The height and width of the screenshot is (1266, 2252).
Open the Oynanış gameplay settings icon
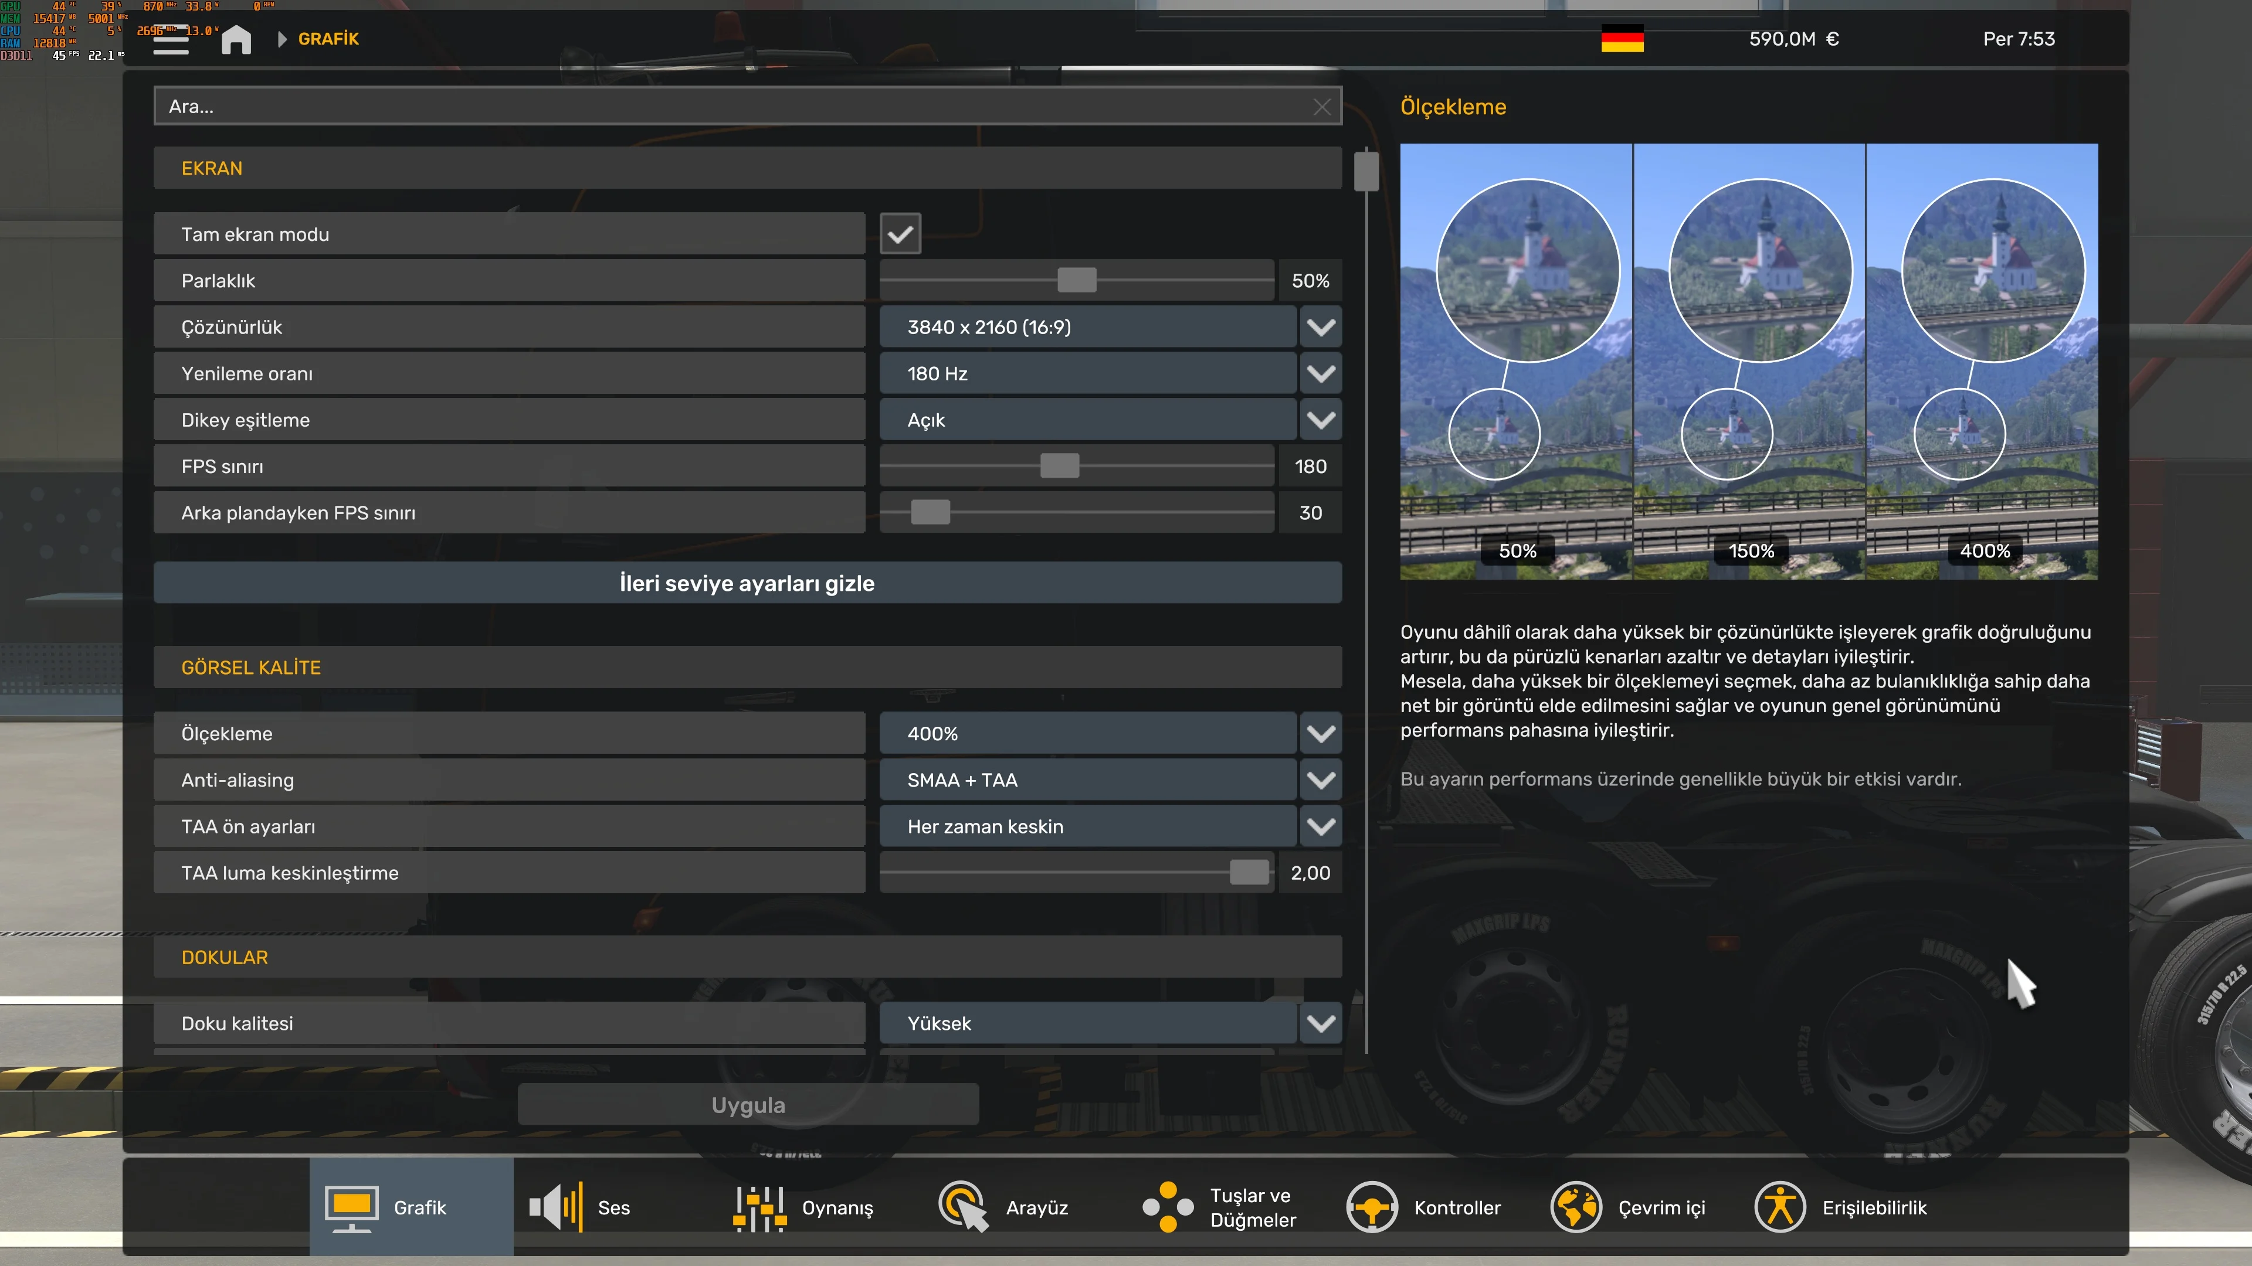[759, 1207]
